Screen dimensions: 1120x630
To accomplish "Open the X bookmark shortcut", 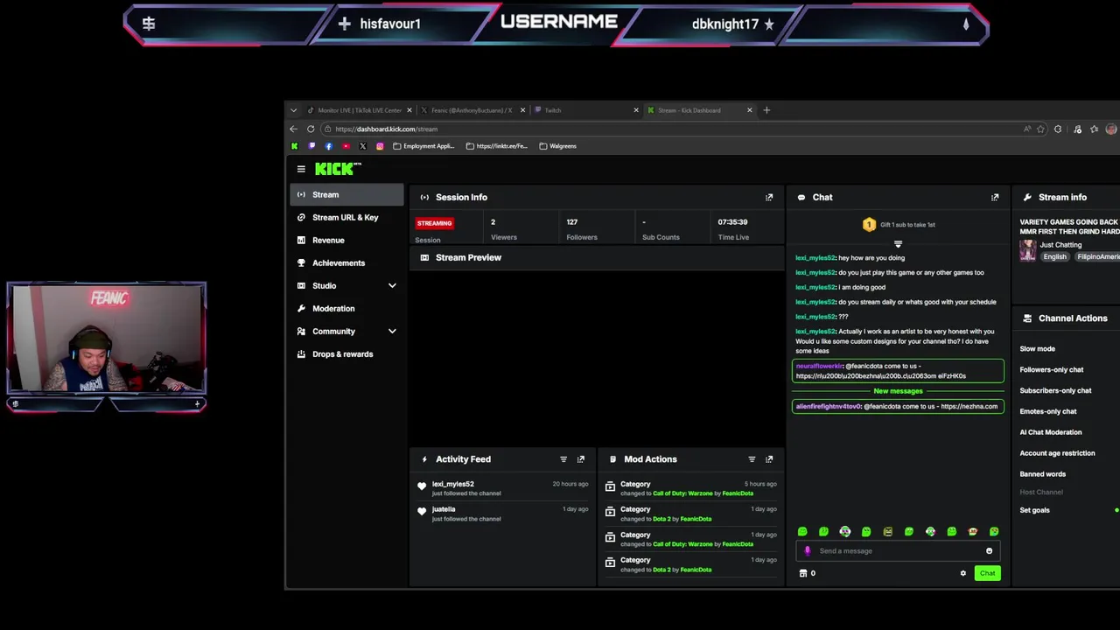I will pos(362,146).
